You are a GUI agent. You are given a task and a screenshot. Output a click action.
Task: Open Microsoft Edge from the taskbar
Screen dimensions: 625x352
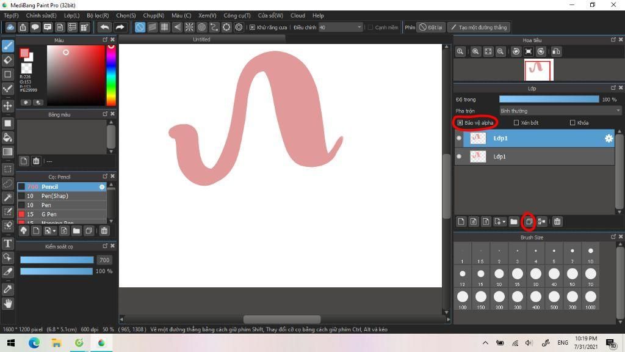coord(34,343)
